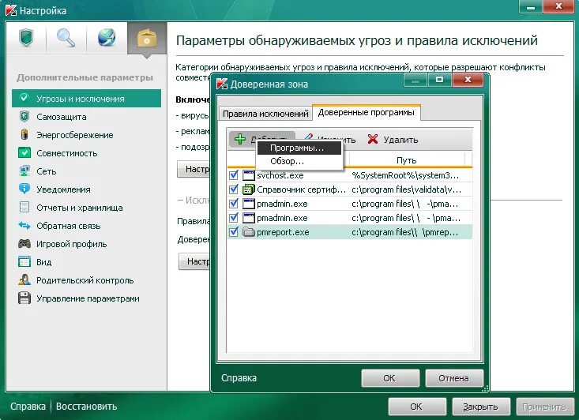Screen dimensions: 579x420
Task: Uncheck the Справочник сертиф… checkbox
Action: tap(234, 189)
